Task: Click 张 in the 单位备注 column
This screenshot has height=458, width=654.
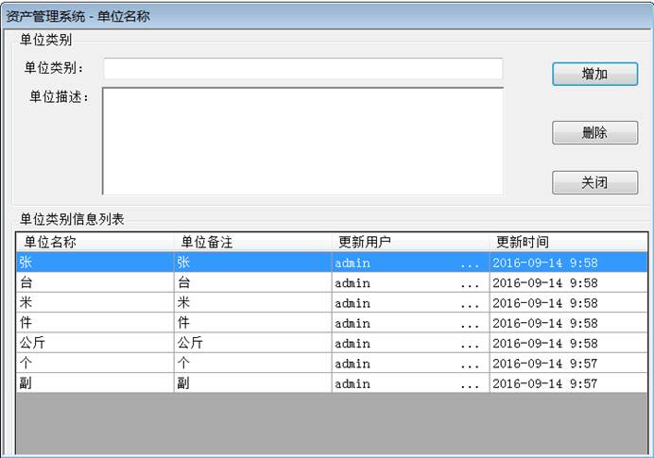Action: pos(252,263)
